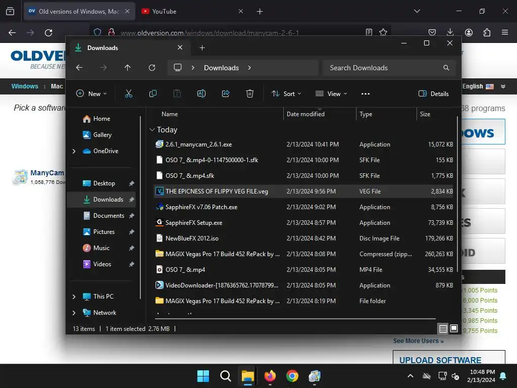Open Documents in navigation pane
The height and width of the screenshot is (388, 517).
click(109, 216)
